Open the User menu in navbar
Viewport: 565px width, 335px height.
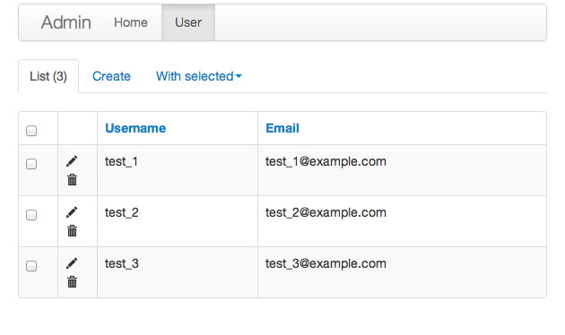pyautogui.click(x=188, y=22)
